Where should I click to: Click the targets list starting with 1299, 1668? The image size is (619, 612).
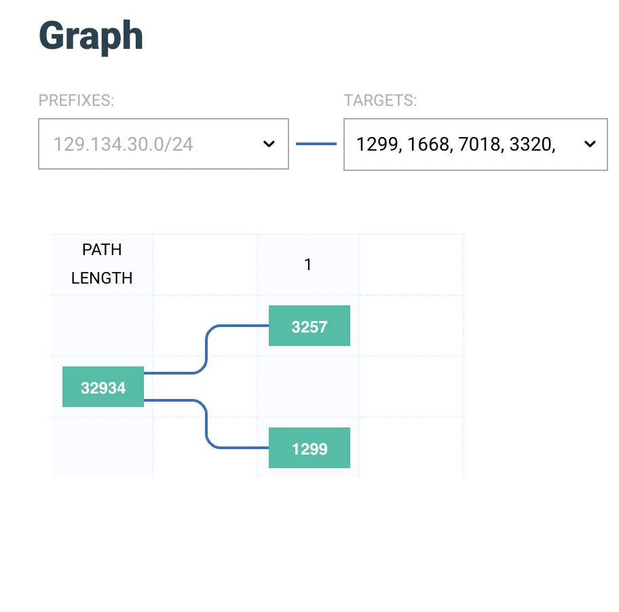(x=475, y=145)
